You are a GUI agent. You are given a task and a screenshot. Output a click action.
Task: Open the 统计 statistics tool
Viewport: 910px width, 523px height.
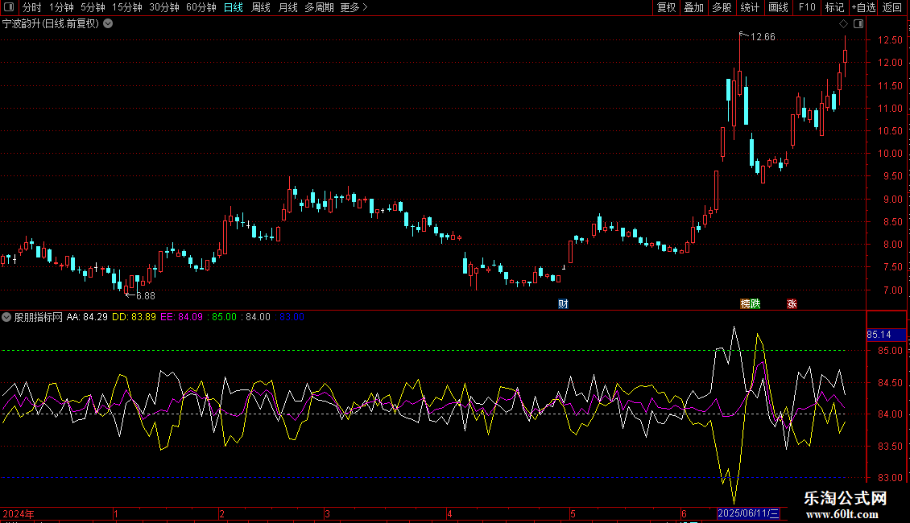[x=750, y=7]
